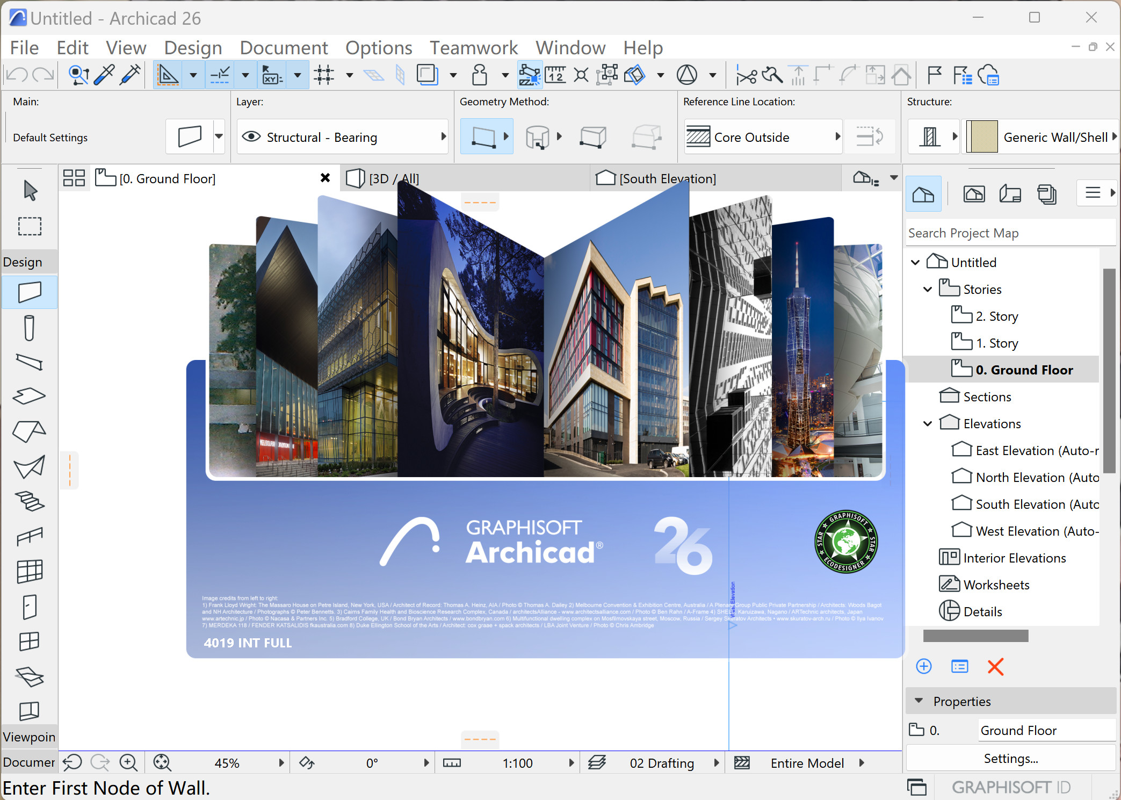Collapse the Elevations tree node

928,423
